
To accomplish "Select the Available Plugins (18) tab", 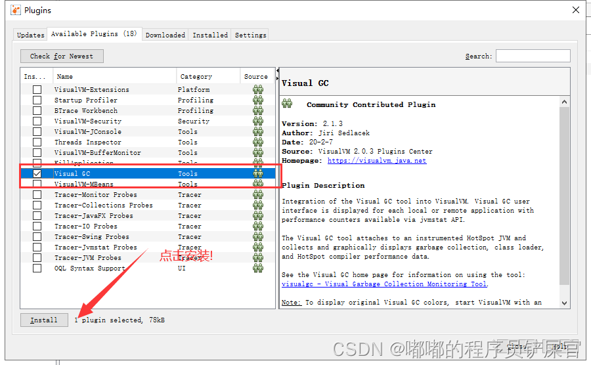I will point(94,34).
